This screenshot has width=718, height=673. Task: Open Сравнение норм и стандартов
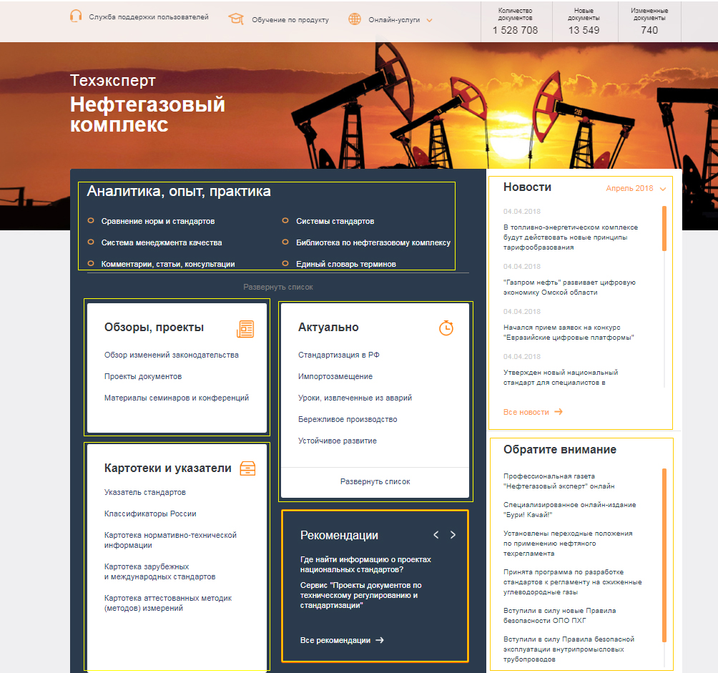[157, 222]
